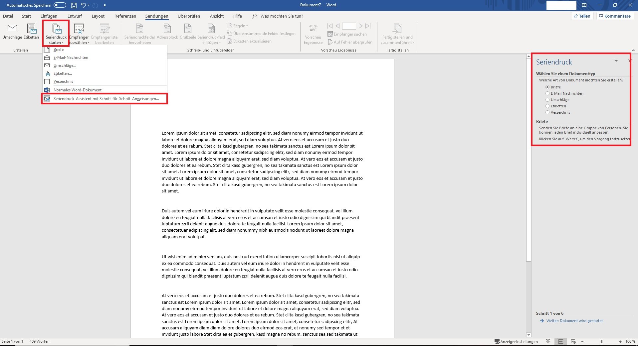The image size is (638, 346).
Task: Open the Etiketten labels tool
Action: click(x=31, y=32)
